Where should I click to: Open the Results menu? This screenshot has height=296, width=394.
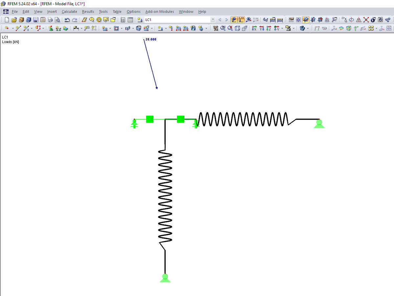pyautogui.click(x=88, y=12)
